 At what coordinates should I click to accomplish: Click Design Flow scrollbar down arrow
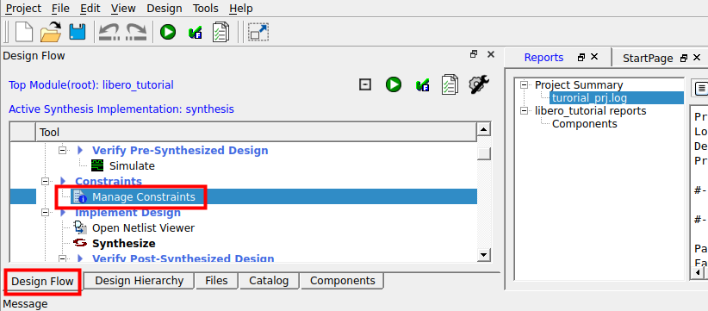pyautogui.click(x=484, y=255)
